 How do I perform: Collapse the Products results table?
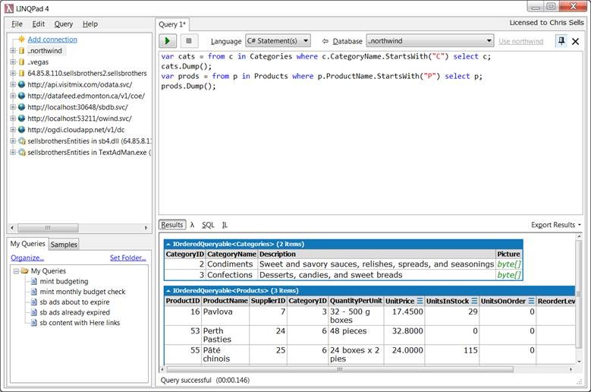(168, 290)
